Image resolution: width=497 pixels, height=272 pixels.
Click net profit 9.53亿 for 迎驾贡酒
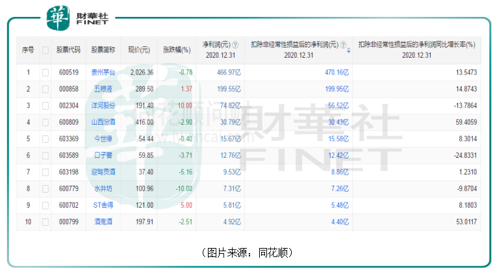pyautogui.click(x=232, y=172)
